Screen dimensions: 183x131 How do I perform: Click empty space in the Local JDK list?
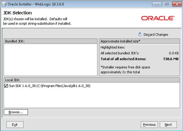coord(92,98)
